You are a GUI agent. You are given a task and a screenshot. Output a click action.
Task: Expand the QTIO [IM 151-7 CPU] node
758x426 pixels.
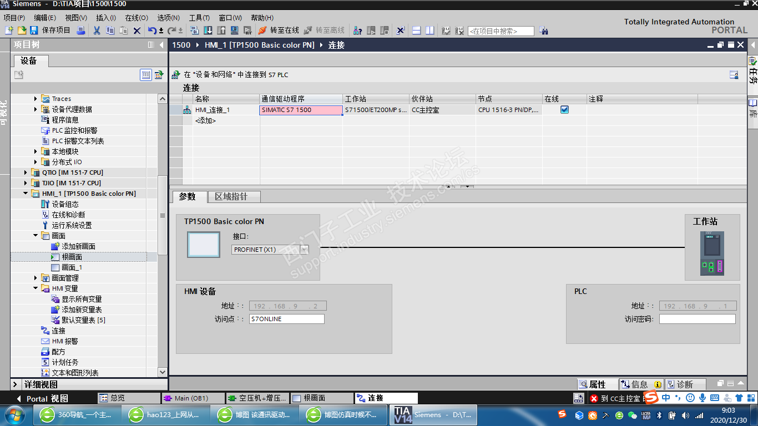(26, 173)
